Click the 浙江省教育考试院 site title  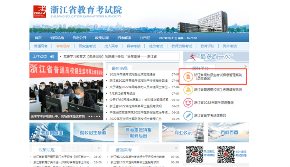coord(86,10)
